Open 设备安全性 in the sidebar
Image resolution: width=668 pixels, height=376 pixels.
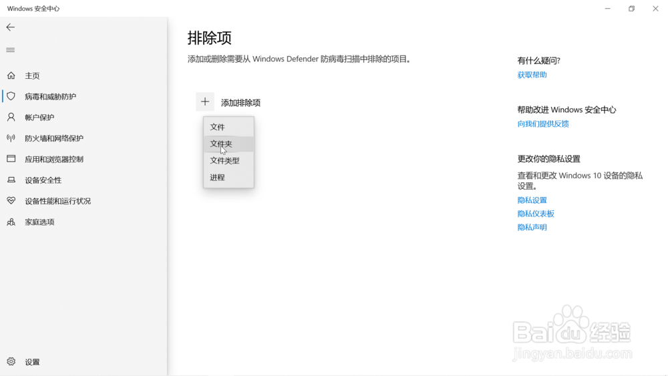[43, 180]
